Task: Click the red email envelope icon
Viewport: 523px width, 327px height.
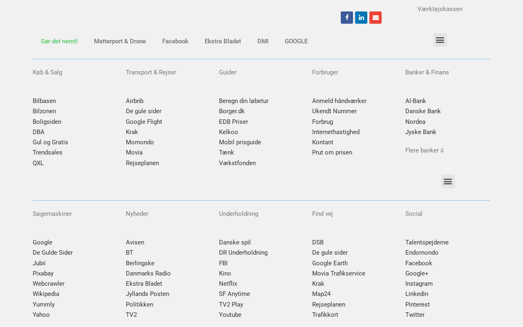Action: (375, 18)
